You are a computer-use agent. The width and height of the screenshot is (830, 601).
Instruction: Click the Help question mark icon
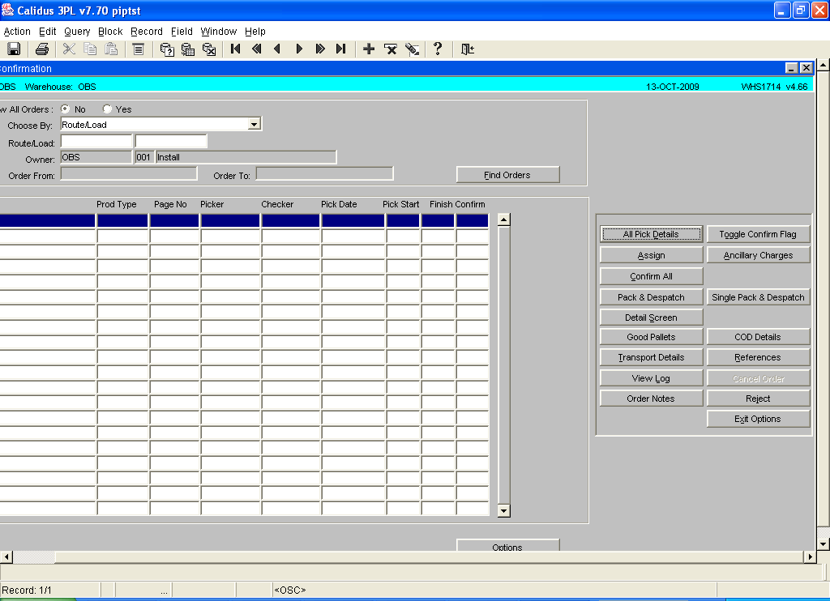click(x=438, y=49)
